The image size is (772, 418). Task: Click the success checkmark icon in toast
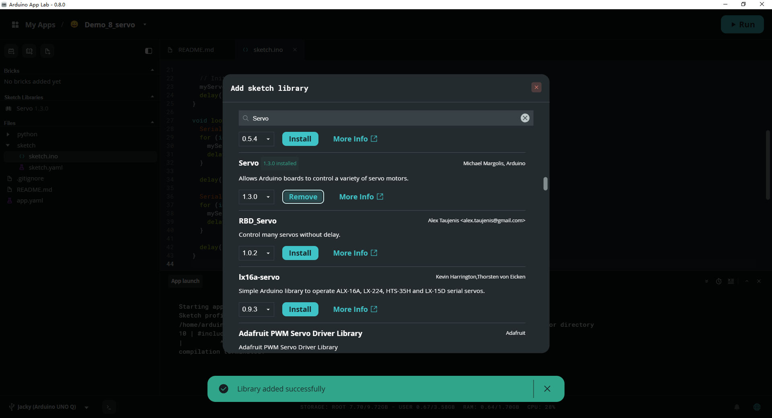point(224,389)
